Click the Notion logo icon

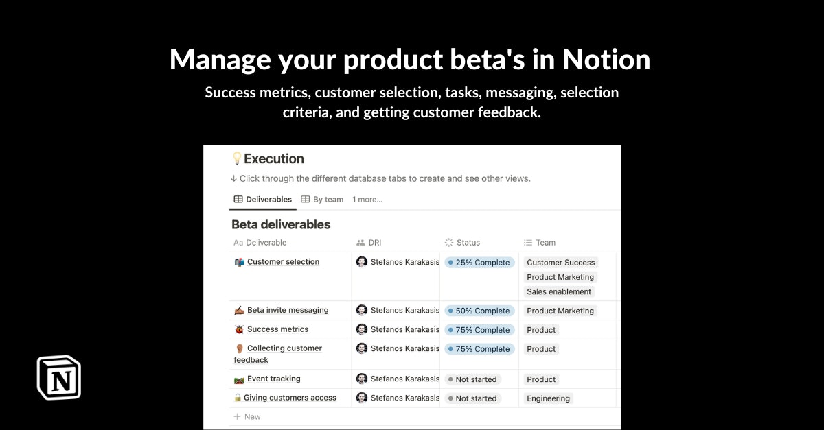click(58, 377)
